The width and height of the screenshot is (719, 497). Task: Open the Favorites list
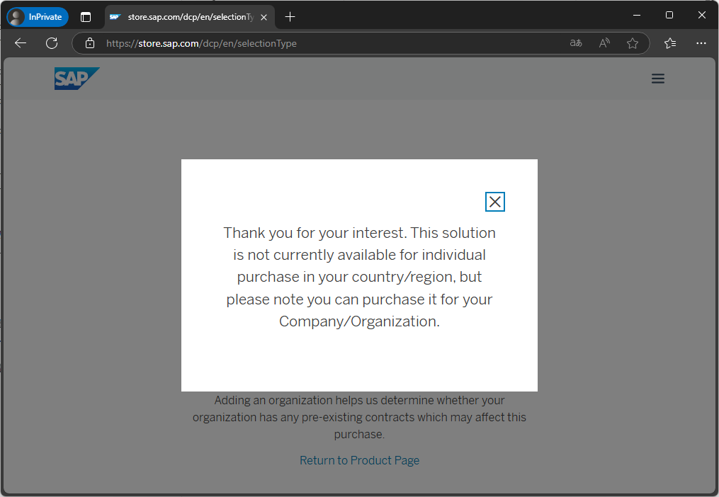click(670, 43)
